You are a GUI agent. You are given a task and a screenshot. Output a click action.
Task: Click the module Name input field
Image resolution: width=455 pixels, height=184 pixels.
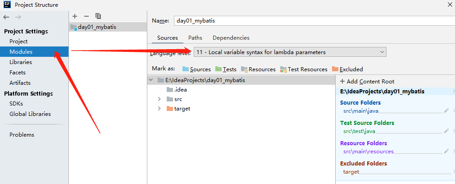(x=314, y=21)
